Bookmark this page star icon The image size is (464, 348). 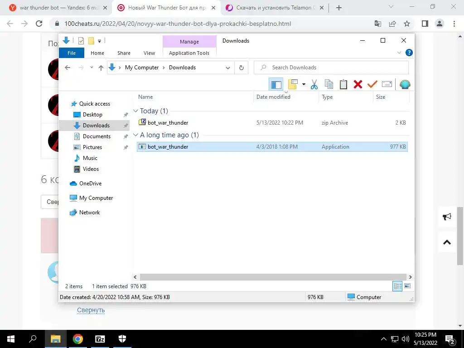407,24
